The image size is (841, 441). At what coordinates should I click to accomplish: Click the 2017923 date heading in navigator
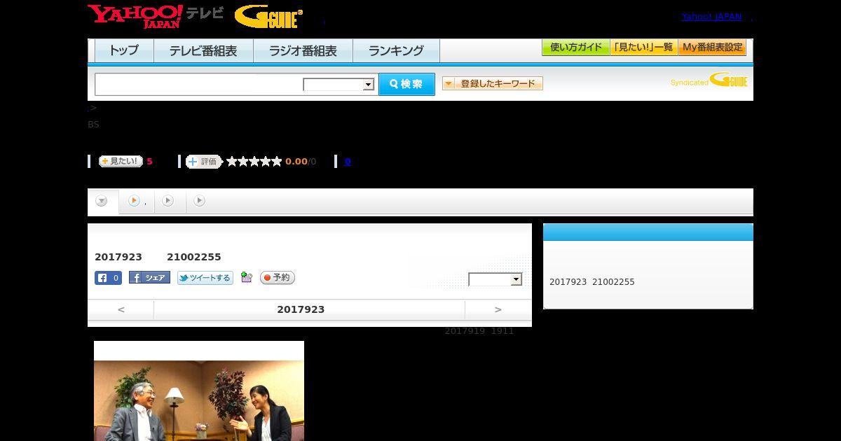pyautogui.click(x=301, y=309)
